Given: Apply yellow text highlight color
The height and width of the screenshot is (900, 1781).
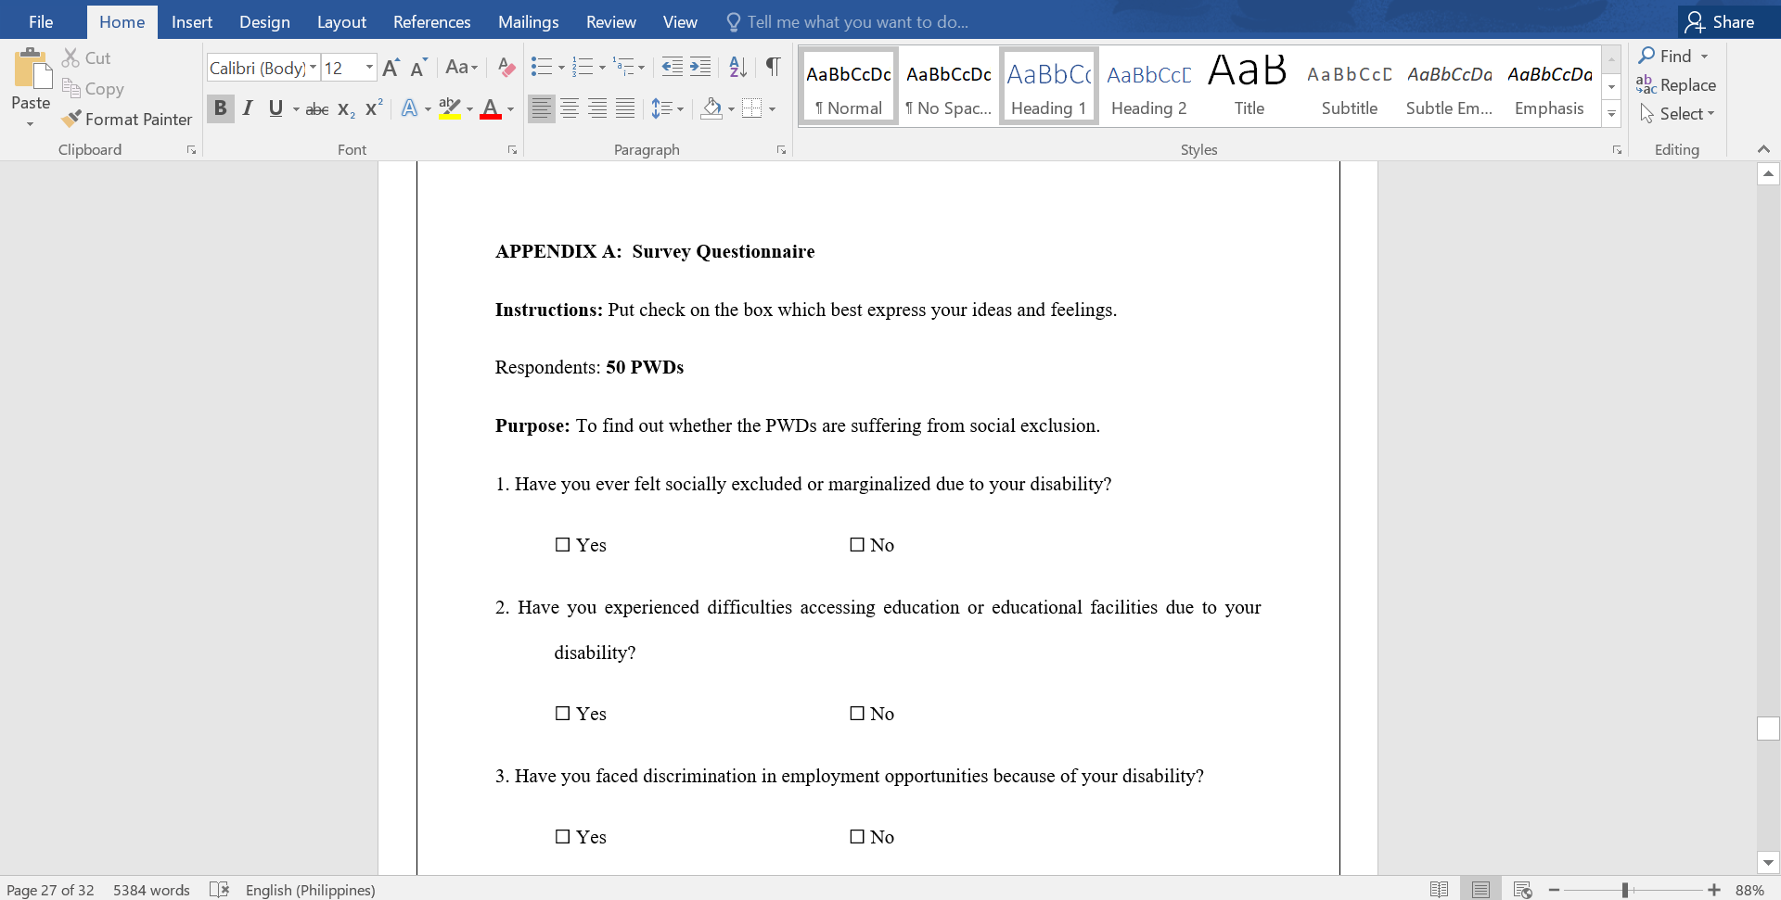Looking at the screenshot, I should click(449, 108).
